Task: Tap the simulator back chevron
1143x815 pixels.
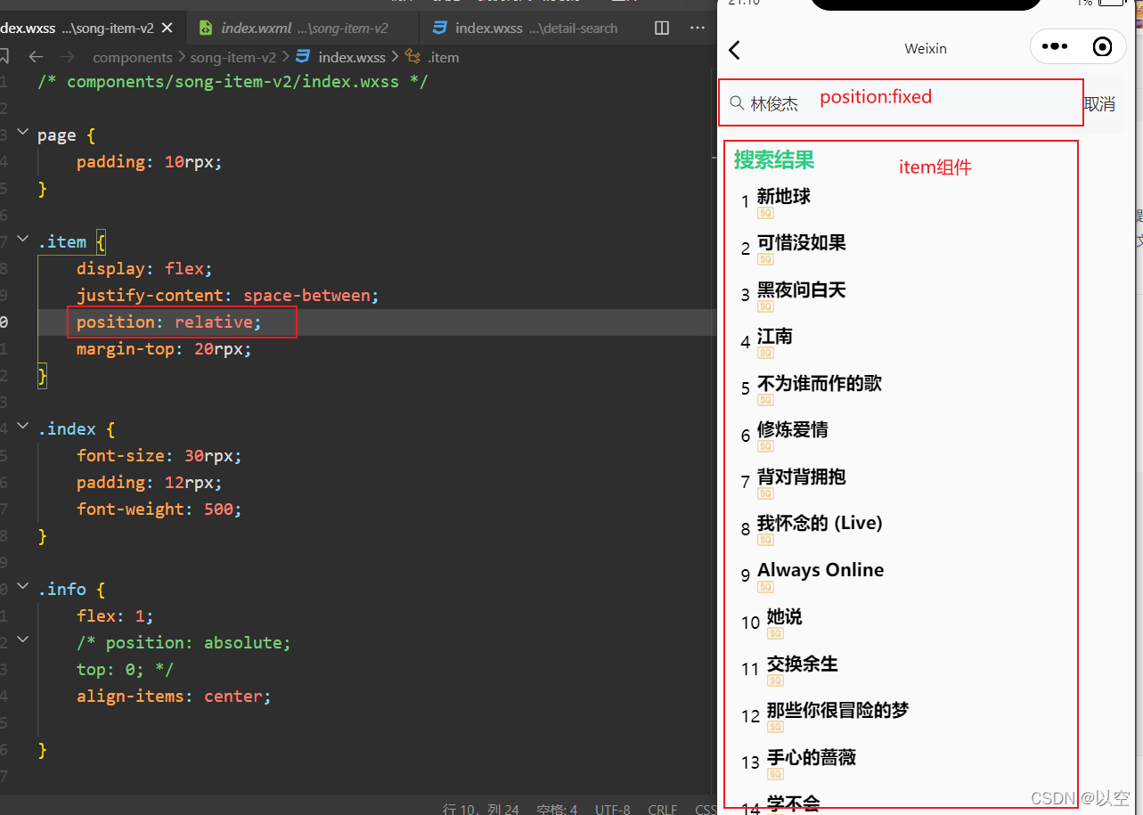Action: click(735, 49)
